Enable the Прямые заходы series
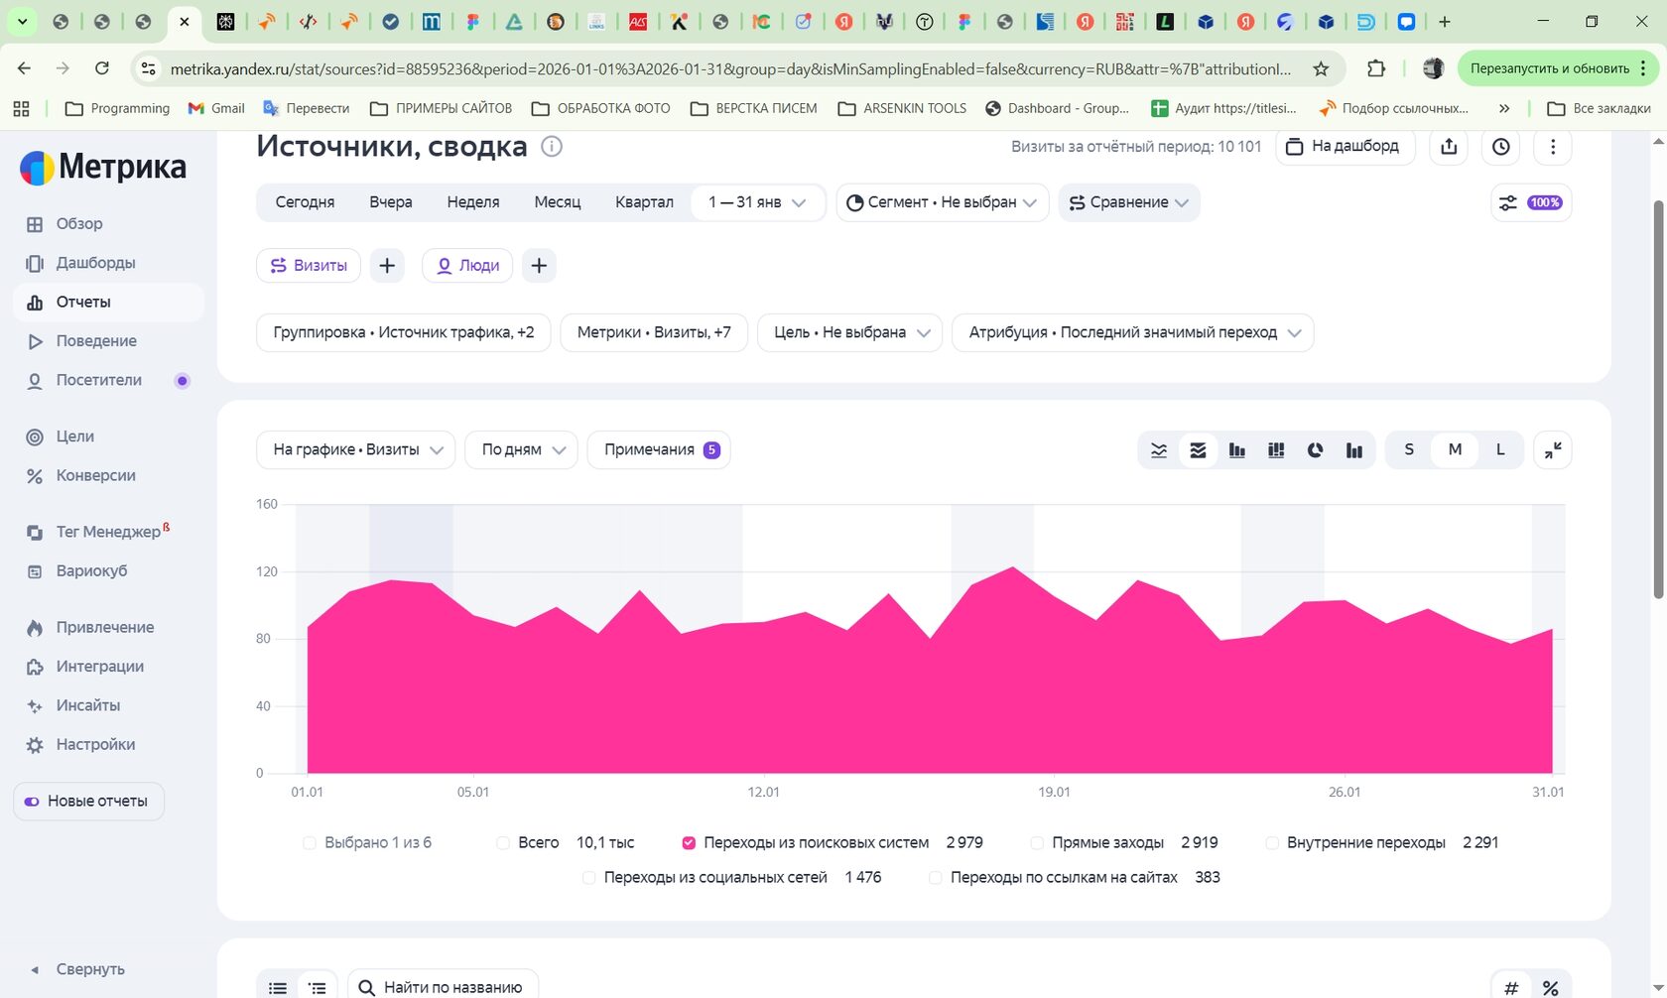The height and width of the screenshot is (998, 1667). coord(1037,843)
